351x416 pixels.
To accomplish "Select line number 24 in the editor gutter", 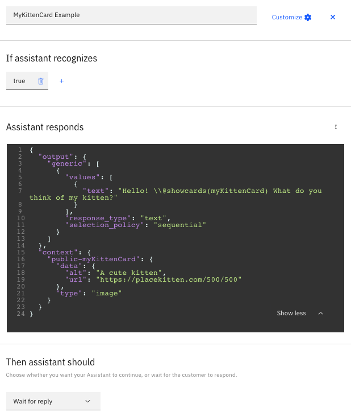I will click(20, 314).
